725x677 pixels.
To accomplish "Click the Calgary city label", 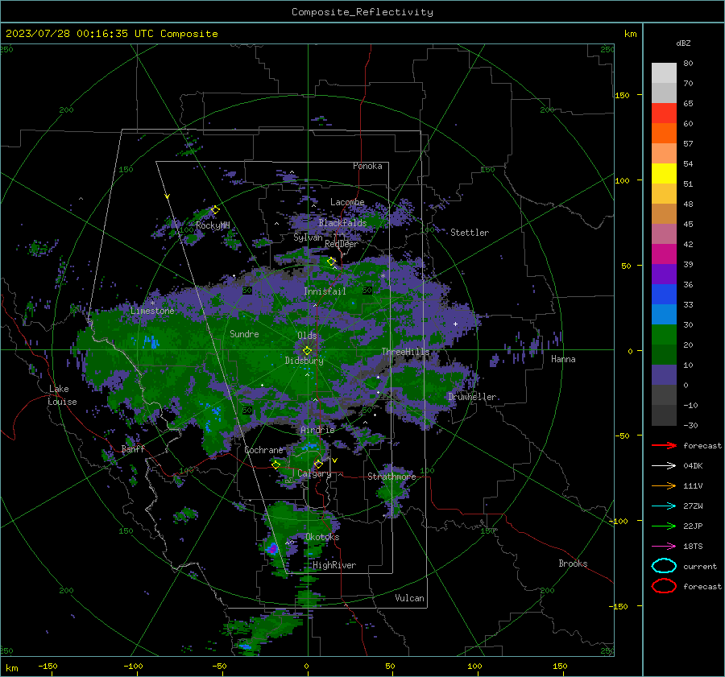I will (314, 473).
